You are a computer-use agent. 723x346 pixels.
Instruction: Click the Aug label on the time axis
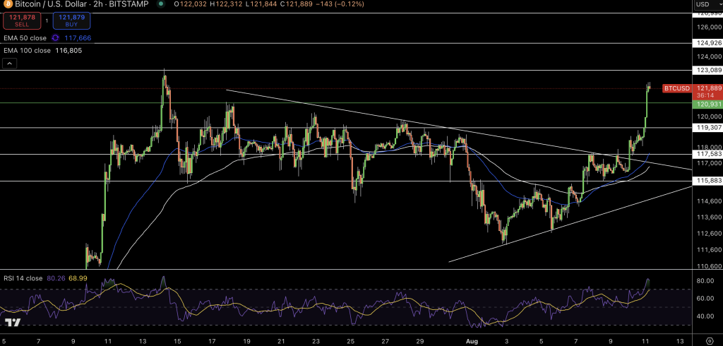(471, 341)
